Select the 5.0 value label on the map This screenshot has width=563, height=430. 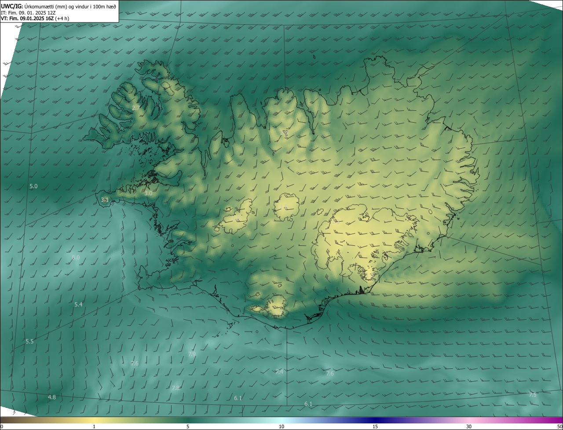point(33,186)
